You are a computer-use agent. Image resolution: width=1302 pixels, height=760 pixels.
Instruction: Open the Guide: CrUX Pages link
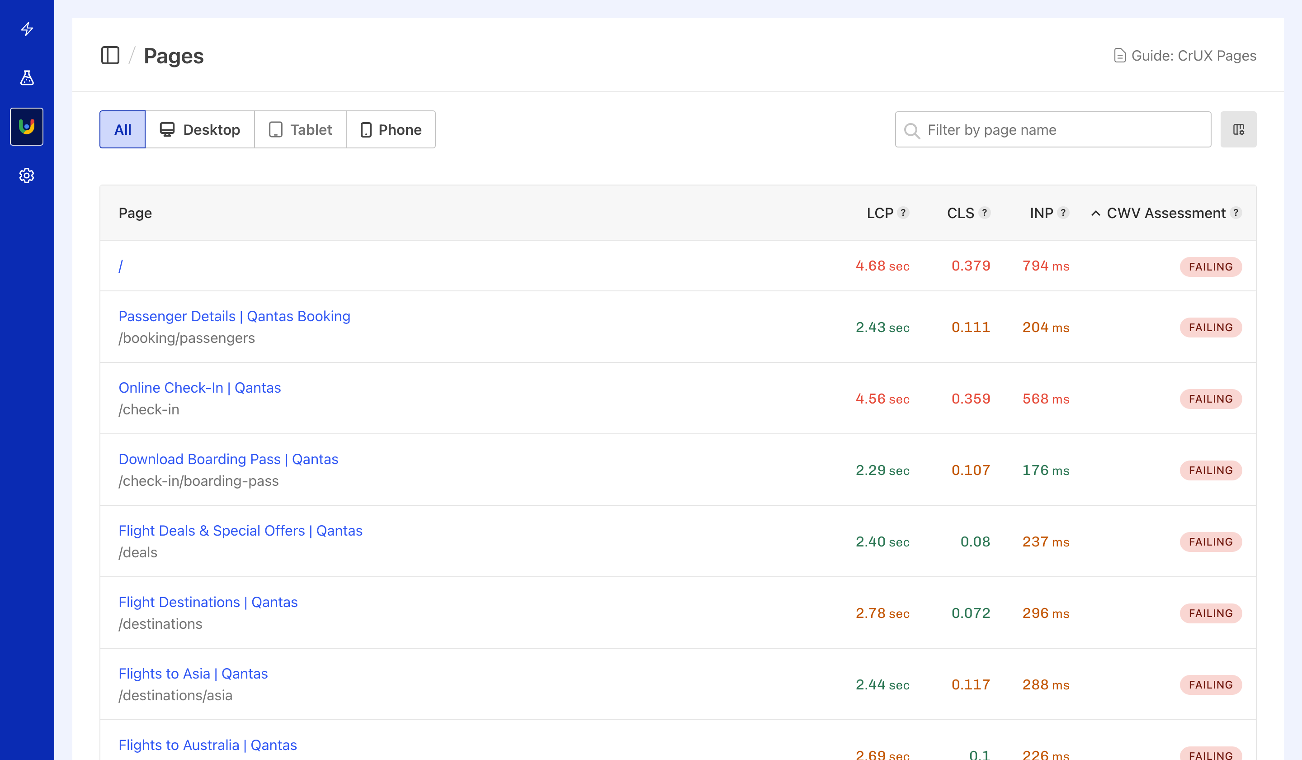click(1193, 55)
